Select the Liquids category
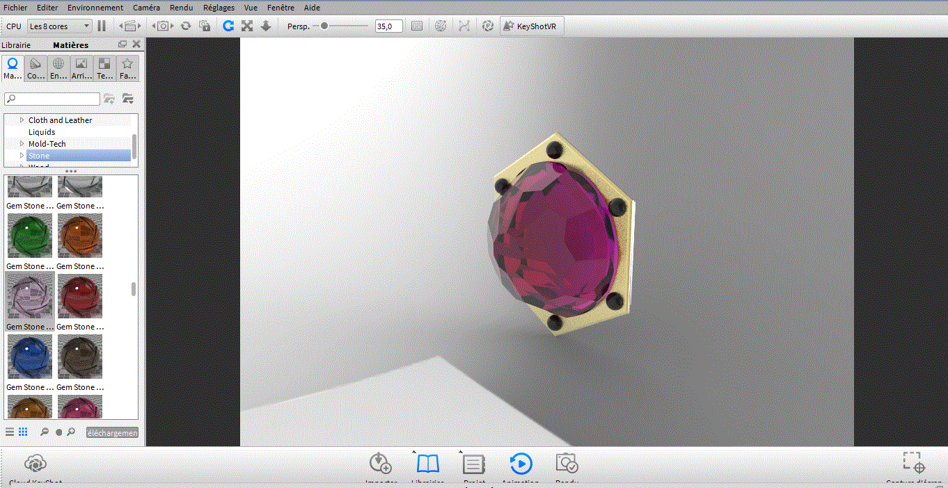Viewport: 948px width, 488px height. (42, 132)
